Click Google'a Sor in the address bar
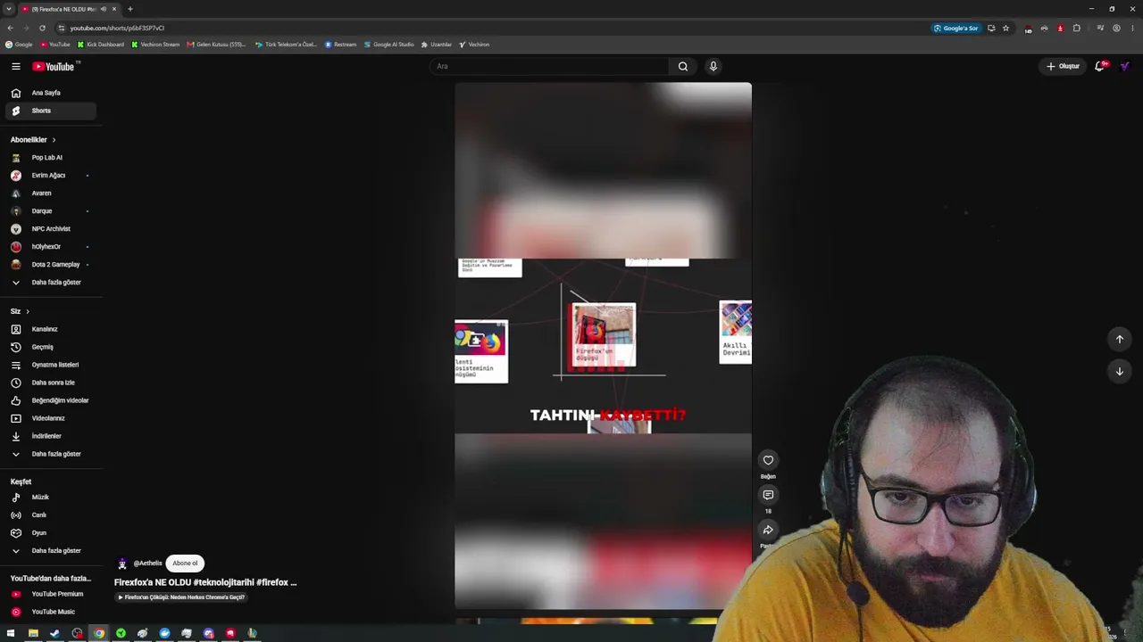Screen dimensions: 1143x642 pos(956,28)
